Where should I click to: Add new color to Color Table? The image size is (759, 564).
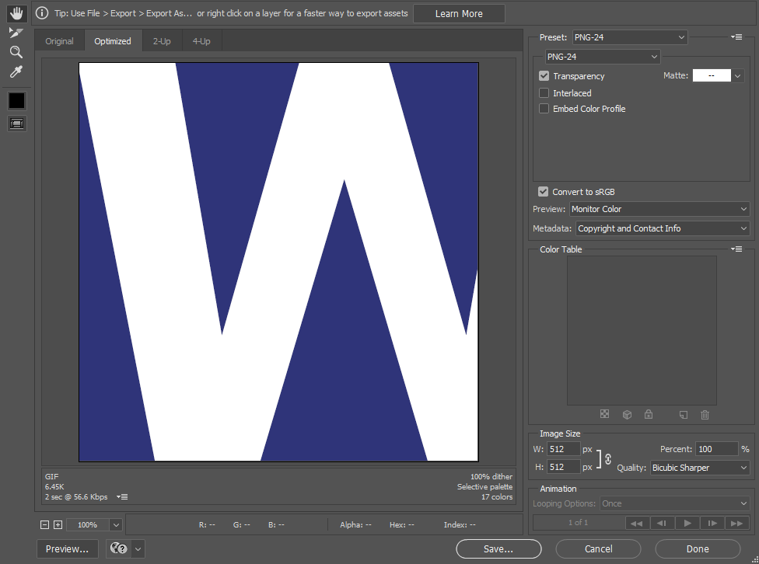click(684, 415)
